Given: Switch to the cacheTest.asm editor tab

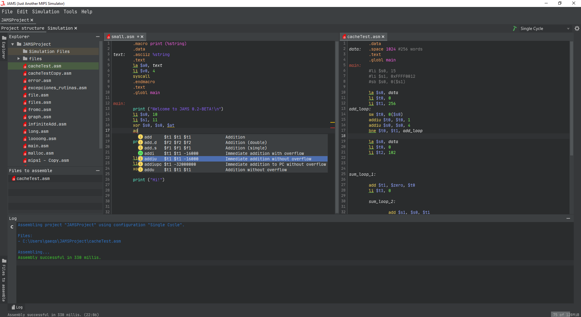Looking at the screenshot, I should click(x=363, y=37).
